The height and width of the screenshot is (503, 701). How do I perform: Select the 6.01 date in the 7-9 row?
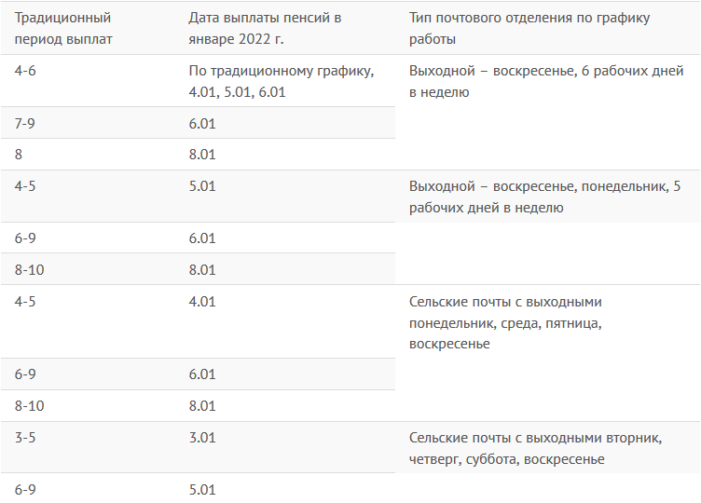coord(202,123)
